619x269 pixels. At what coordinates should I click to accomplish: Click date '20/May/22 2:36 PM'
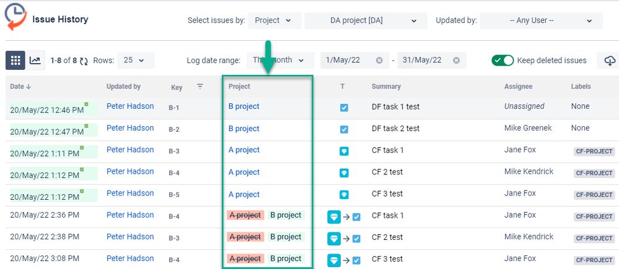(45, 215)
